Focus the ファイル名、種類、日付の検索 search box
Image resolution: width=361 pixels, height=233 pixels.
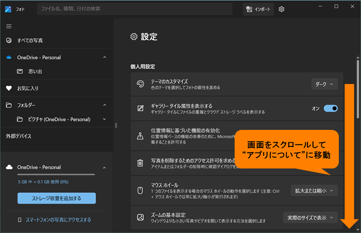click(135, 9)
